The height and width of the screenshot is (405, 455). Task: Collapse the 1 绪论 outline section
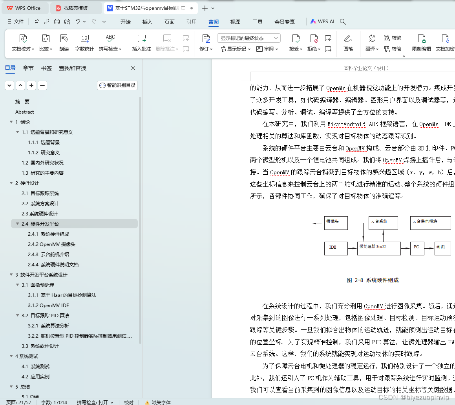[x=11, y=122]
